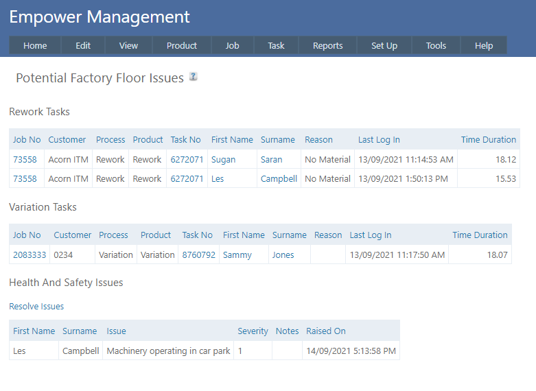Click the Resolve Issues link
Viewport: 536px width, 391px height.
36,306
